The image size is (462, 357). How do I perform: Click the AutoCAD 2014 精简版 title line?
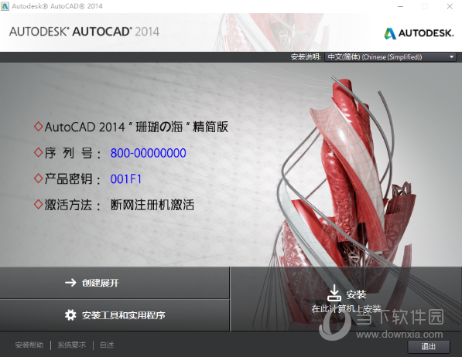[136, 127]
